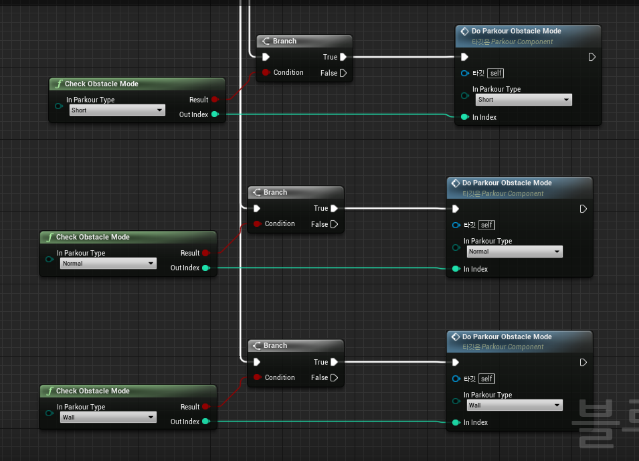Click In Index pin of Short Do Parkour node
The height and width of the screenshot is (461, 639).
(x=464, y=117)
